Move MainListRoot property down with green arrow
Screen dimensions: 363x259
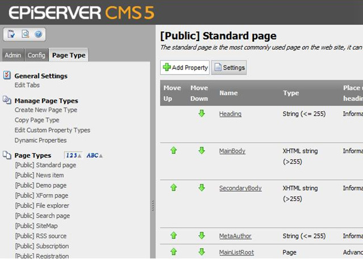point(201,252)
